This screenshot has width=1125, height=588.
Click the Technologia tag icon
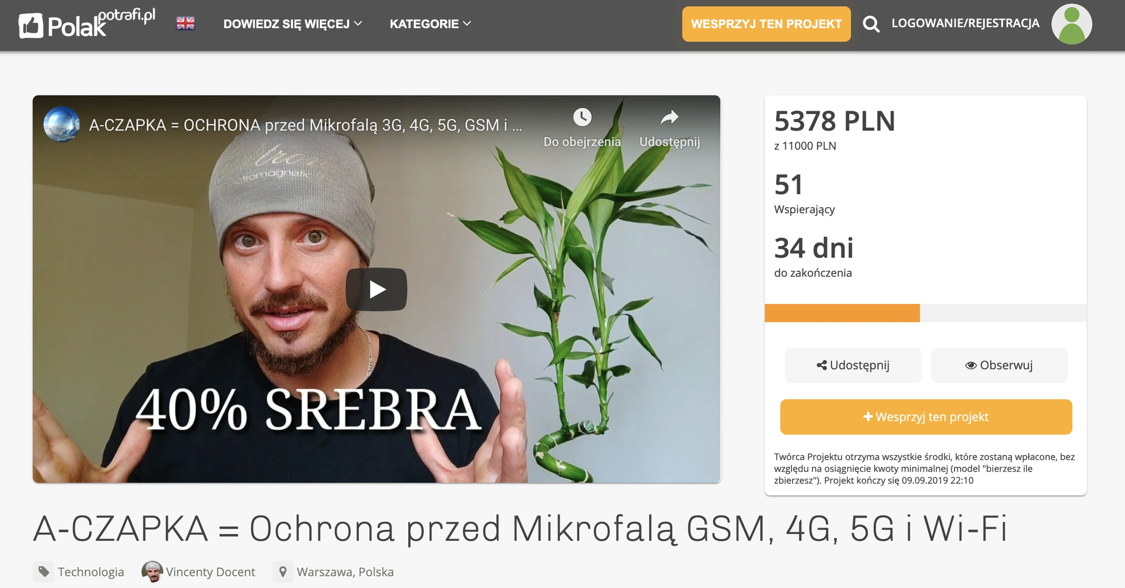44,572
